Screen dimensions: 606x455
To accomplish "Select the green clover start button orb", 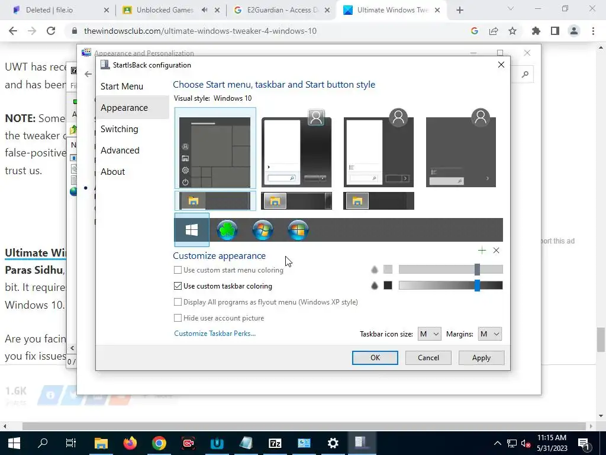I will (x=227, y=230).
